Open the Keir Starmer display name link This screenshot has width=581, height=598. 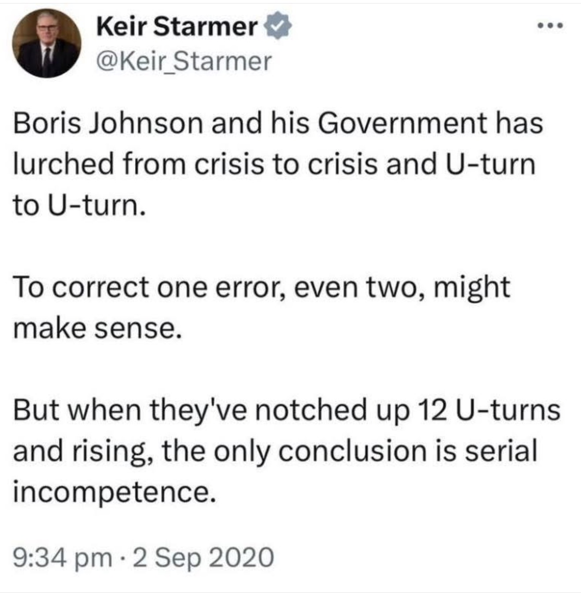[177, 26]
